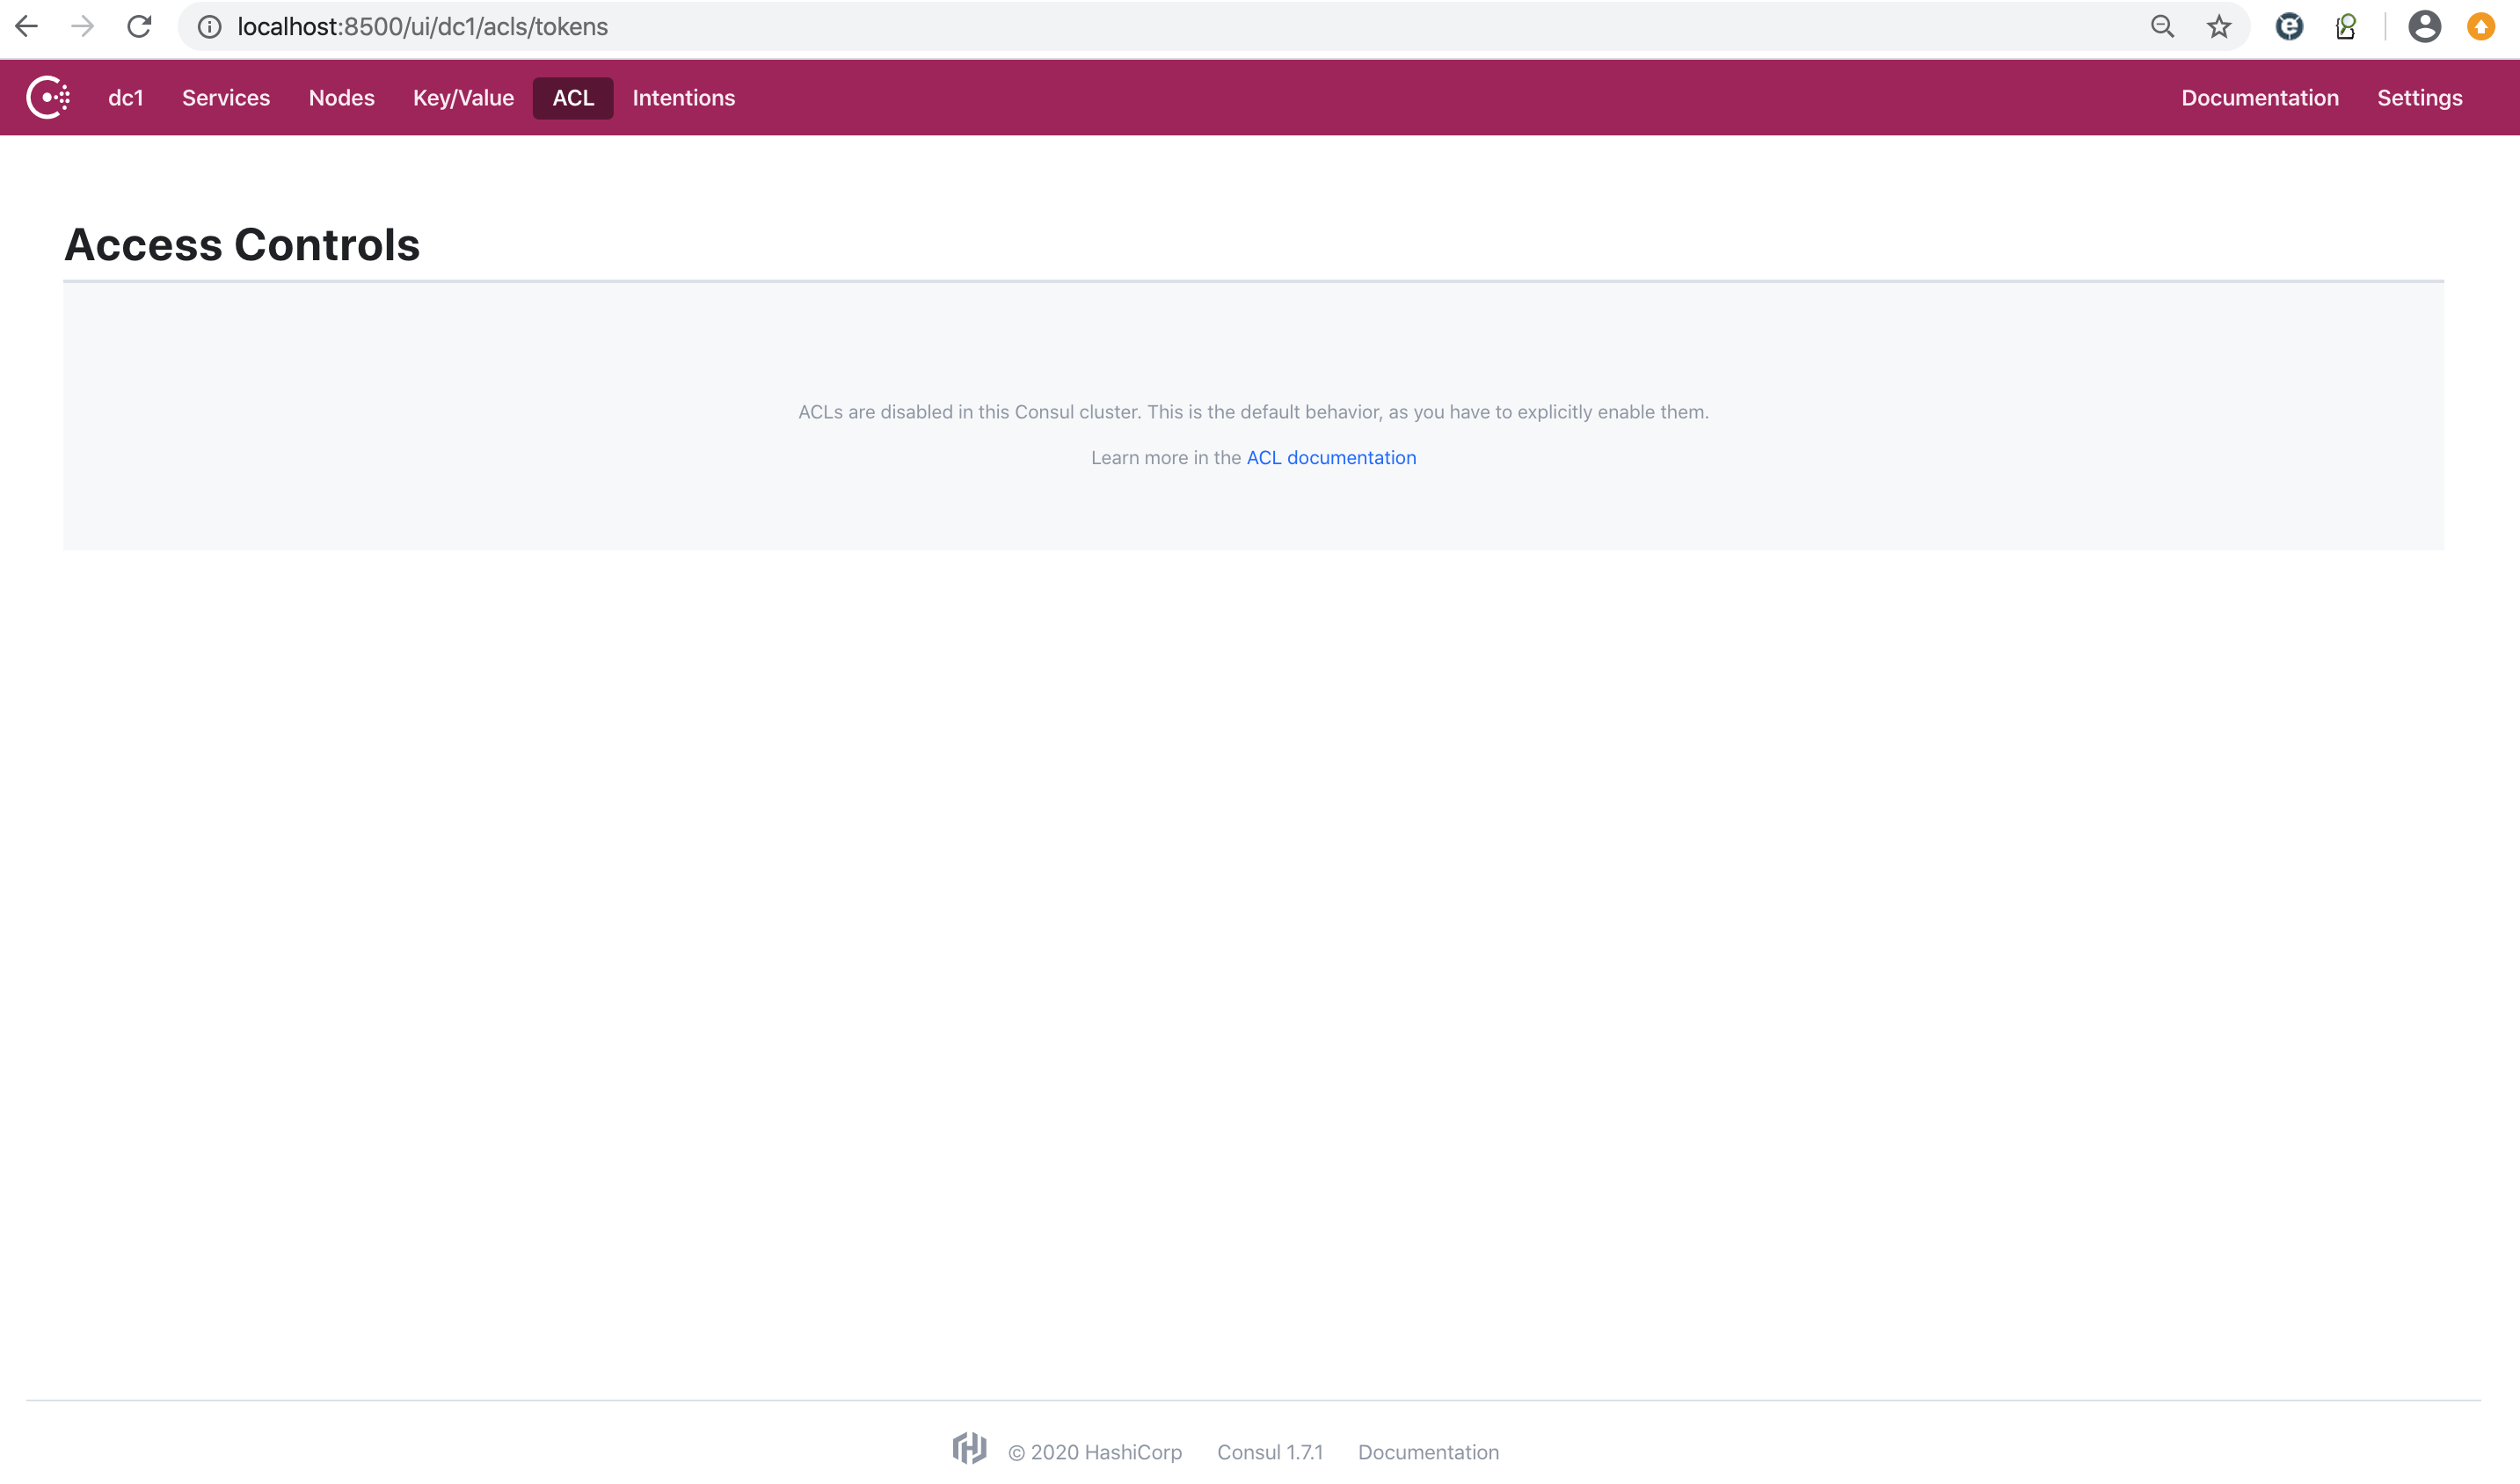2520x1484 pixels.
Task: Click the Consul logo in navbar
Action: pyautogui.click(x=47, y=97)
